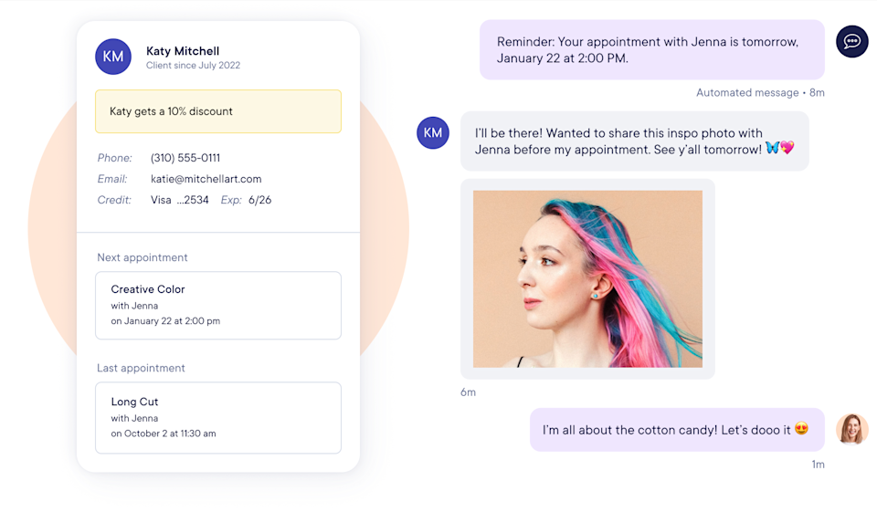Image resolution: width=877 pixels, height=512 pixels.
Task: Click the KM avatar beside chat message
Action: pos(433,132)
